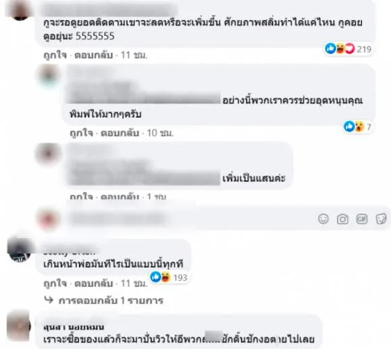
Task: Reply to the top comment via ตอบกลับ
Action: (x=93, y=55)
